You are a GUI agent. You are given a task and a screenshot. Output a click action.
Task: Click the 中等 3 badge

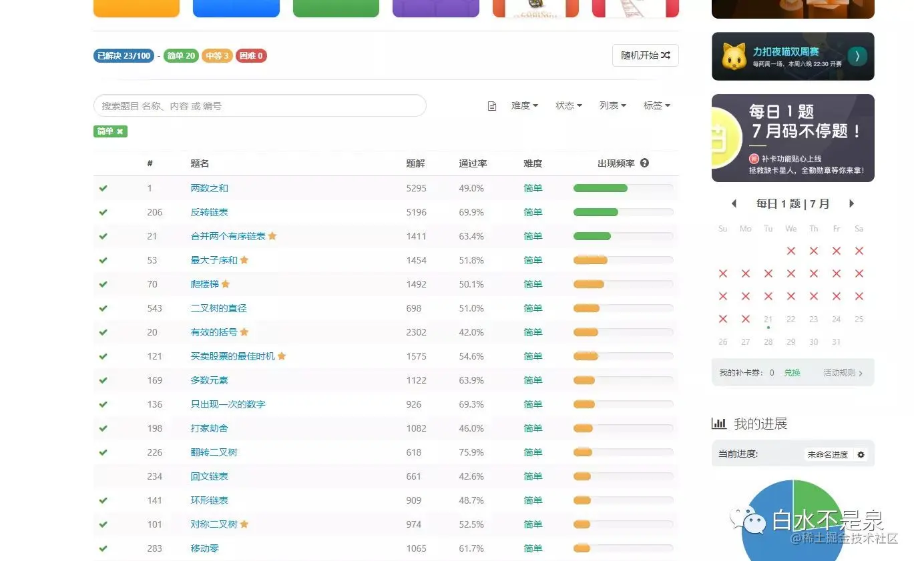[x=217, y=56]
